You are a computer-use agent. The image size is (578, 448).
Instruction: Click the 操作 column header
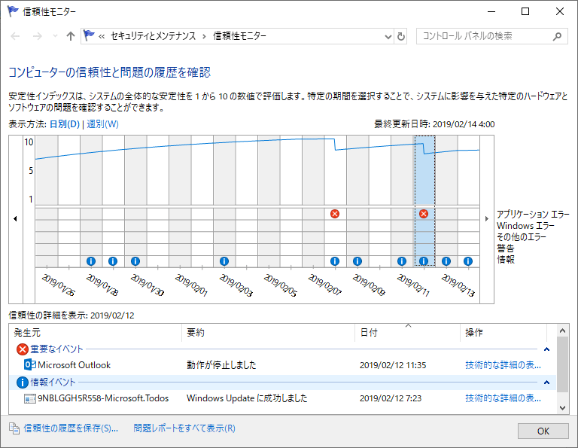[503, 333]
